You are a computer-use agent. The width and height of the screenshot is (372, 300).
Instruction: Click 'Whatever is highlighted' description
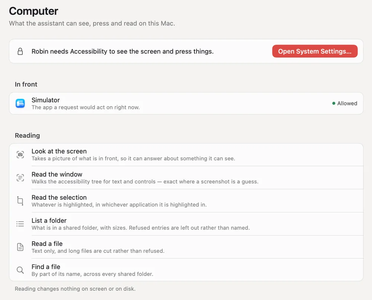[119, 205]
